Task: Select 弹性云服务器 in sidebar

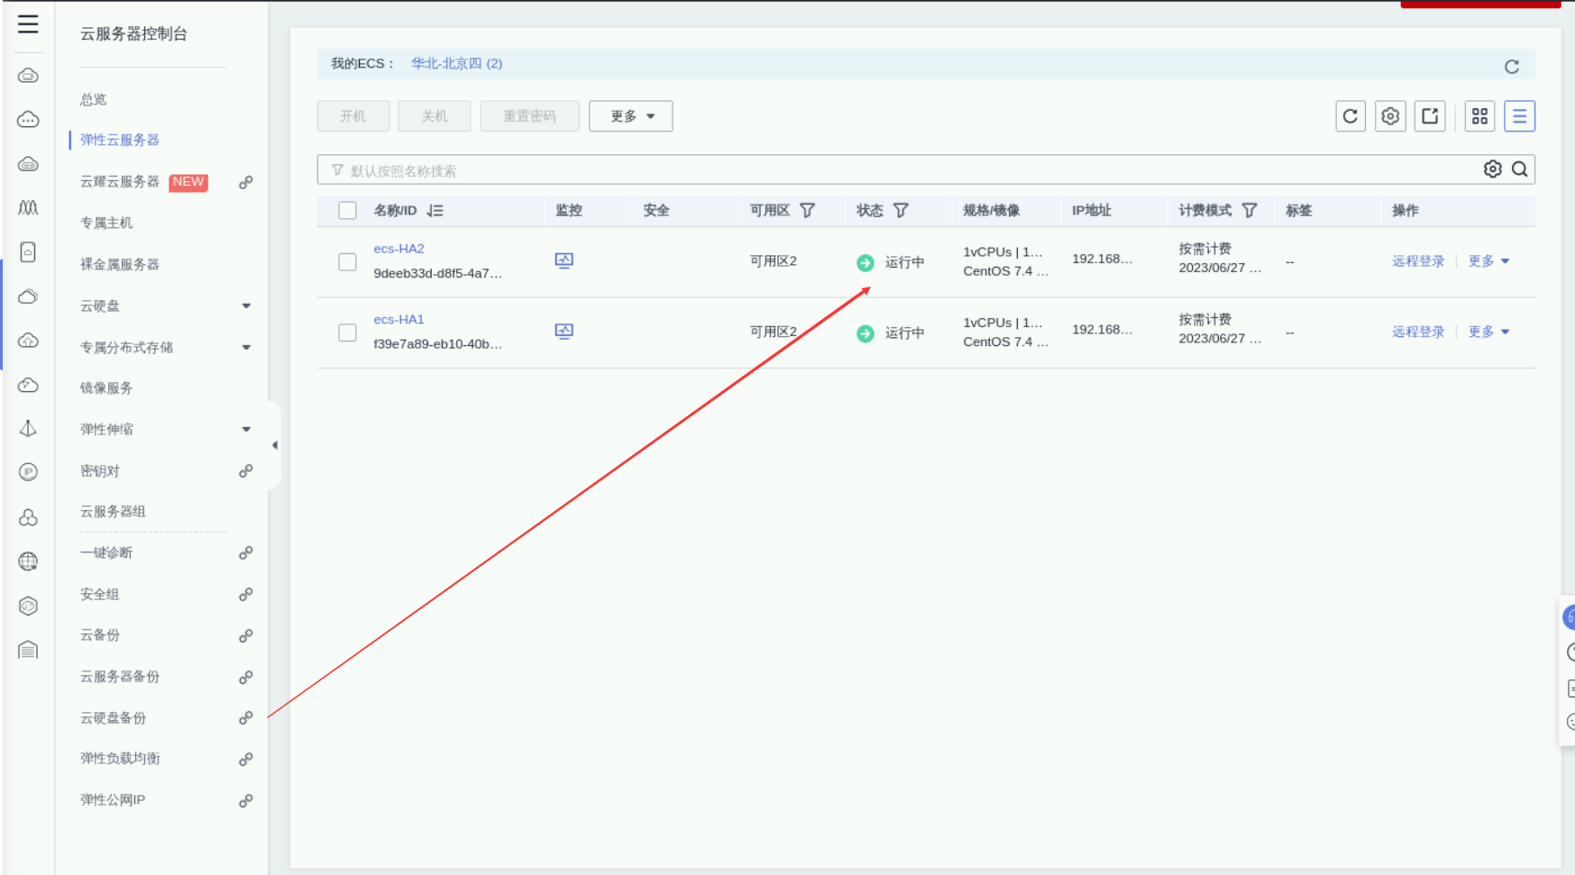Action: (x=120, y=140)
